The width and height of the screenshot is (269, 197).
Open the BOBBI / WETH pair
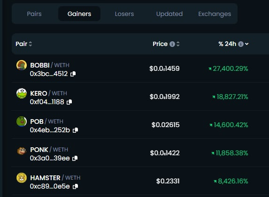pos(50,65)
